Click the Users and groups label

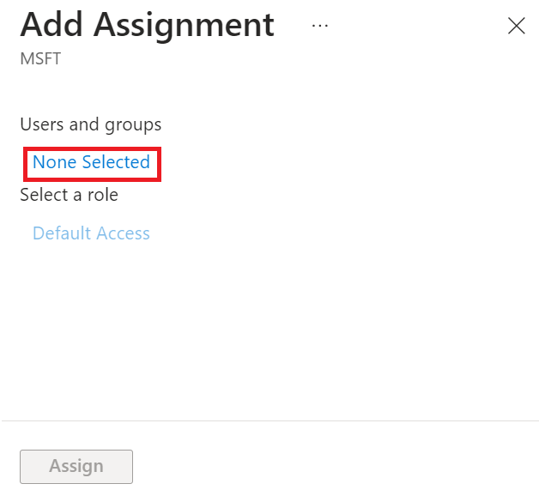point(90,124)
